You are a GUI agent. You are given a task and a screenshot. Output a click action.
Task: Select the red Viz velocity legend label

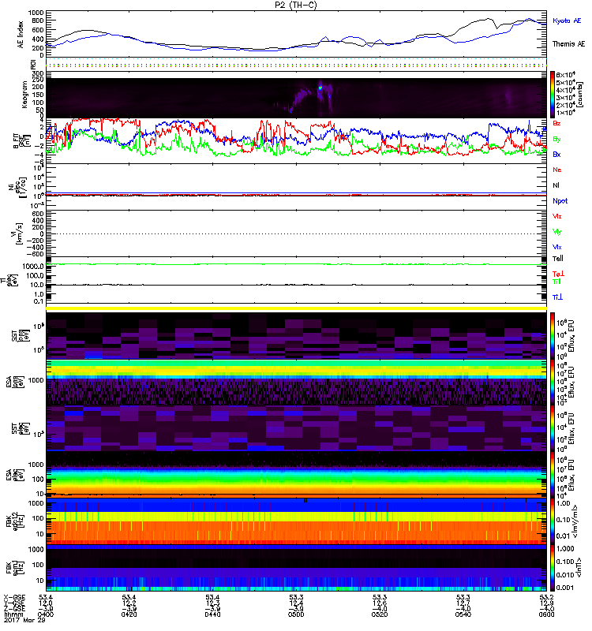point(556,216)
